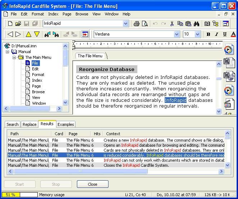Switch to the Search tab

click(x=13, y=124)
